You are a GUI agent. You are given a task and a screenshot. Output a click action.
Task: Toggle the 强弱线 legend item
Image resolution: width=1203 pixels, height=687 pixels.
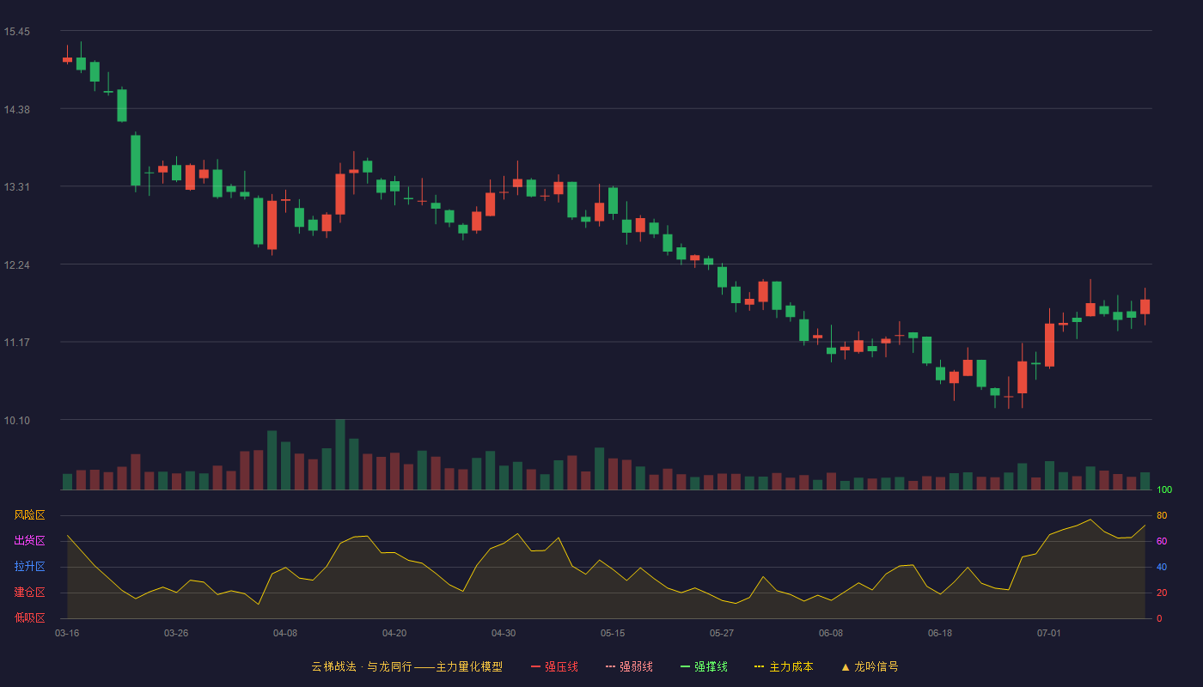pos(629,666)
